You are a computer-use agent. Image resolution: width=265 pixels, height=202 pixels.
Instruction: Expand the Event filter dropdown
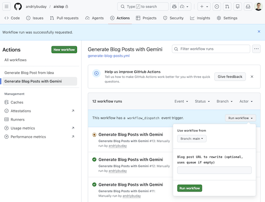pos(181,101)
